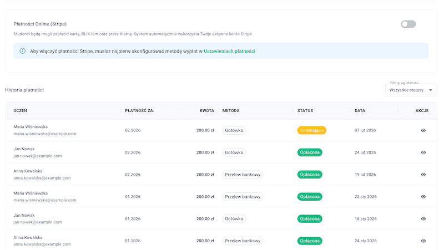Click 200.00 zł in the Oczekująca row
444x250 pixels.
[205, 130]
